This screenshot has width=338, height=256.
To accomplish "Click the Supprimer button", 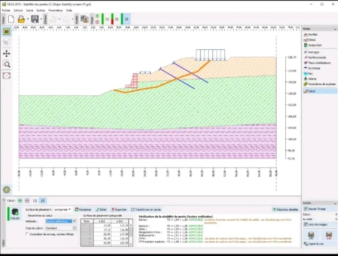I will click(x=119, y=209).
